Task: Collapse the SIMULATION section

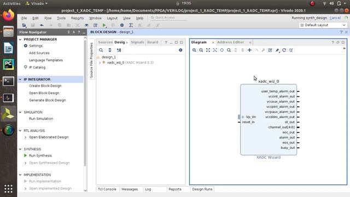Action: click(20, 112)
